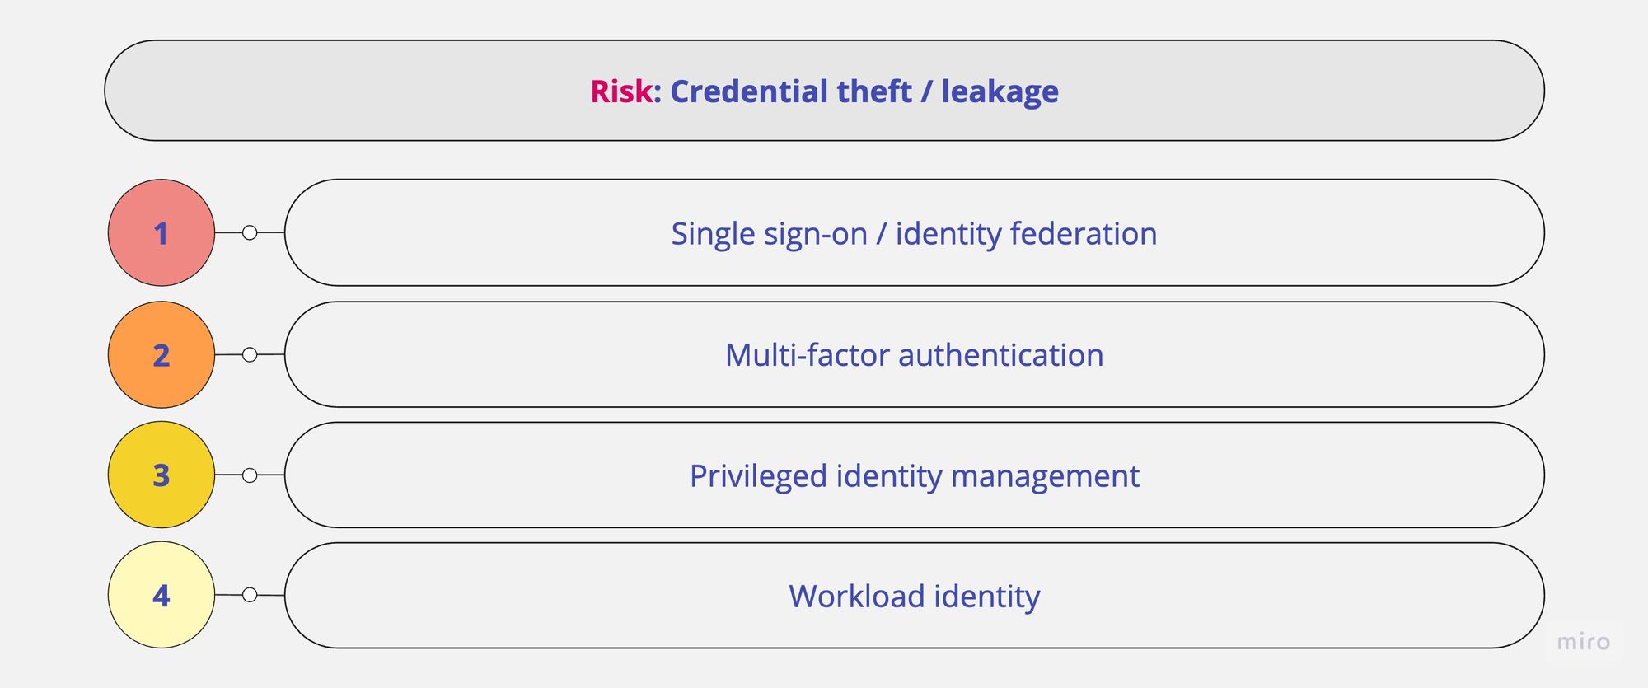Click connector dot beside circle 3
Image resolution: width=1648 pixels, height=688 pixels.
click(x=250, y=475)
